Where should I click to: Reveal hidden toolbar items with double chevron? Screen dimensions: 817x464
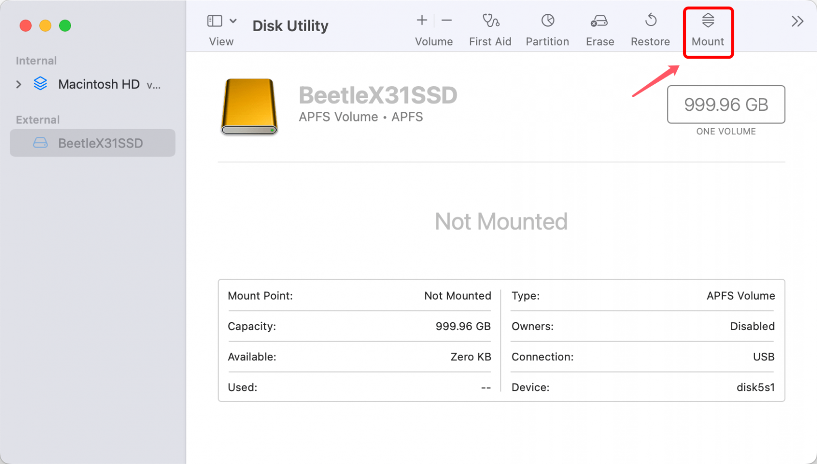797,21
